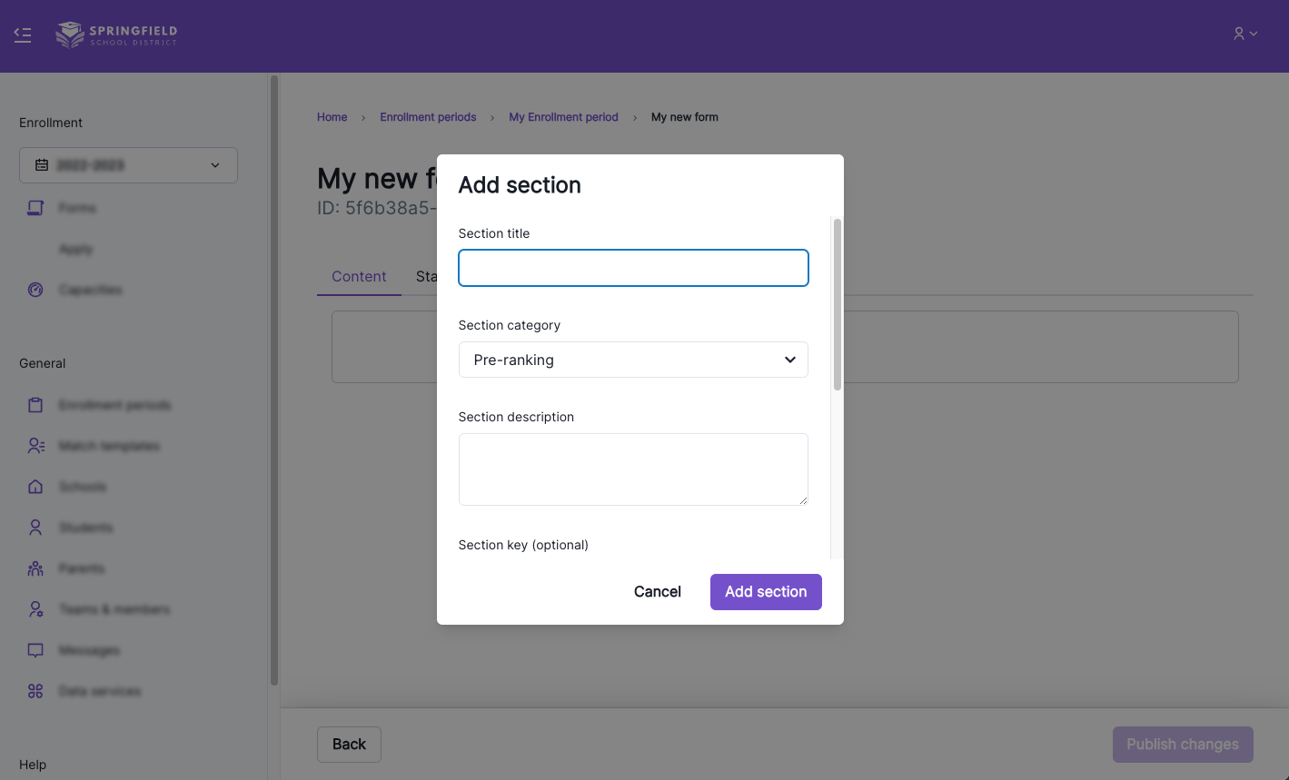Open the user account menu icon
1289x780 pixels.
(x=1244, y=34)
